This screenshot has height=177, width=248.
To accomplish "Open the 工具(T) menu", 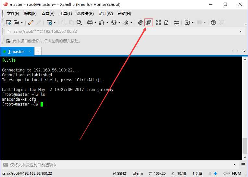I will [66, 14].
